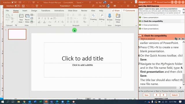Open the Transitions tab
The height and width of the screenshot is (104, 185).
[x=46, y=11]
